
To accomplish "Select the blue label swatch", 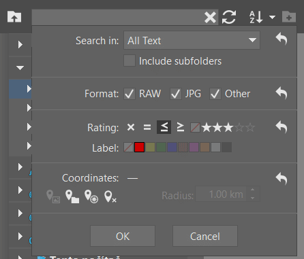I will click(x=172, y=148).
